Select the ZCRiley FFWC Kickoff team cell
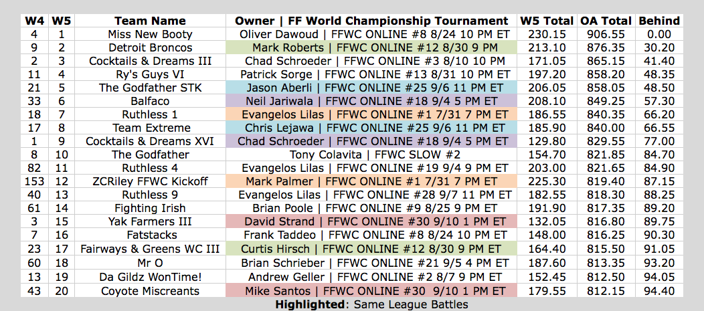 click(x=150, y=181)
